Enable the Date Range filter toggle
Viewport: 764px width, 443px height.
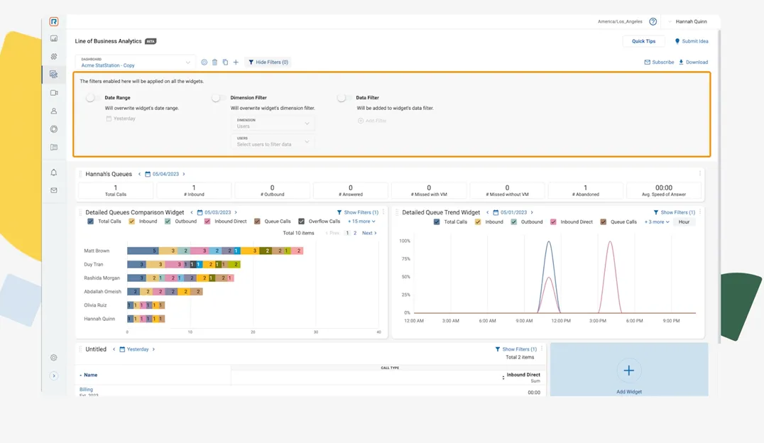click(x=92, y=98)
